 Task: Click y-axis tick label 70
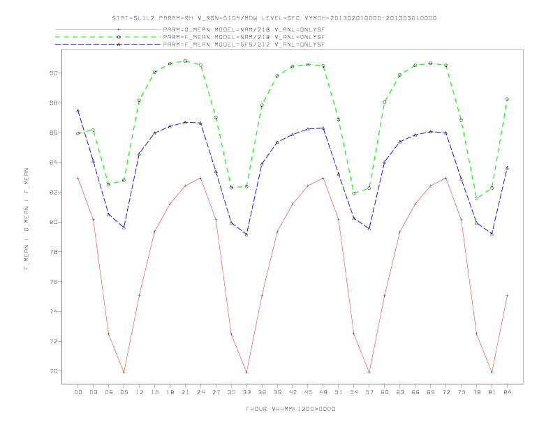point(54,371)
